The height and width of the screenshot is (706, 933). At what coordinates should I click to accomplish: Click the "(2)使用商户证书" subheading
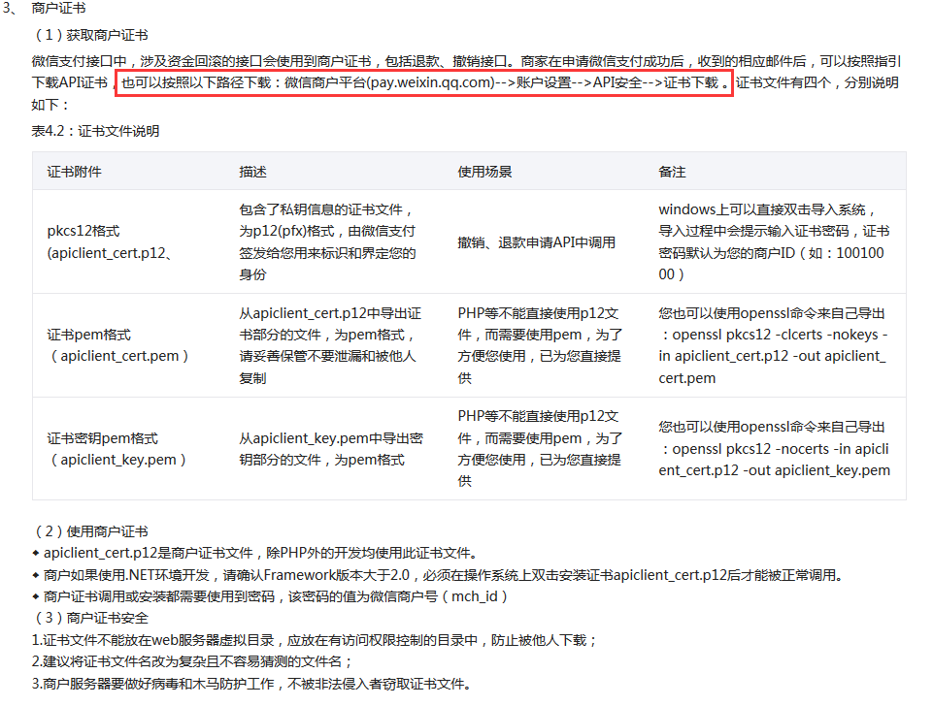[89, 530]
